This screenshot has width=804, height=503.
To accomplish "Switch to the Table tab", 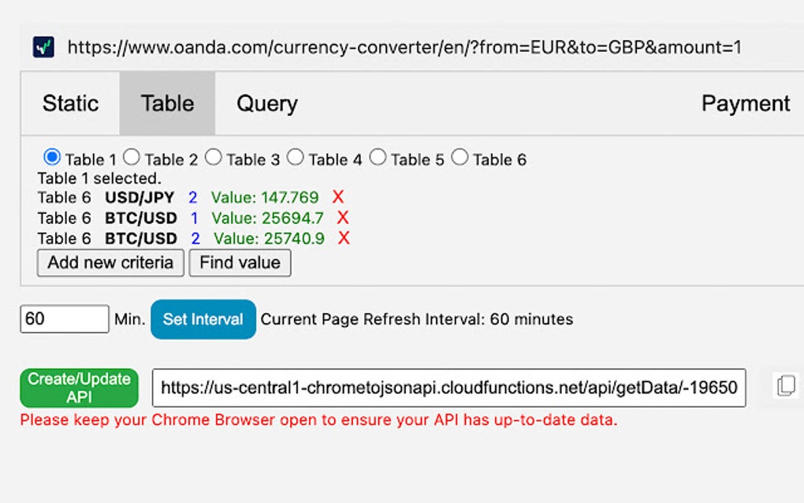I will pos(167,103).
